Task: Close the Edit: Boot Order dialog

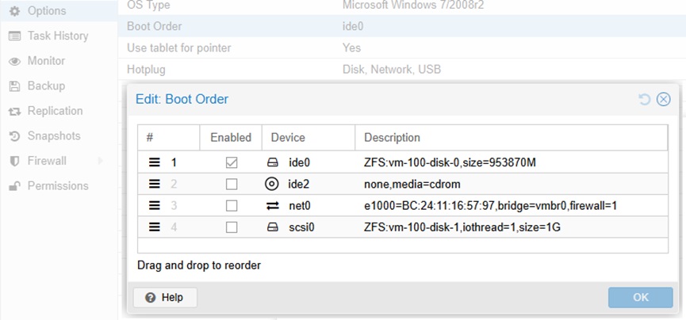Action: (664, 100)
